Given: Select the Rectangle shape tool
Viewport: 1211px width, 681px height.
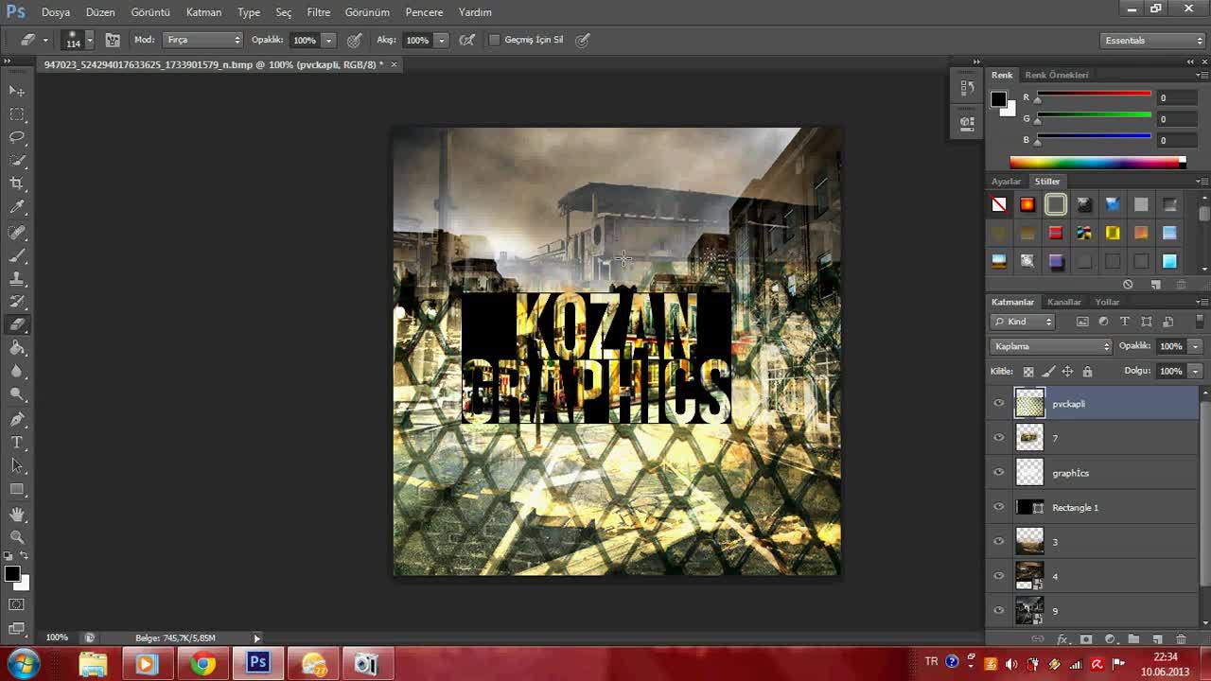Looking at the screenshot, I should pyautogui.click(x=17, y=489).
